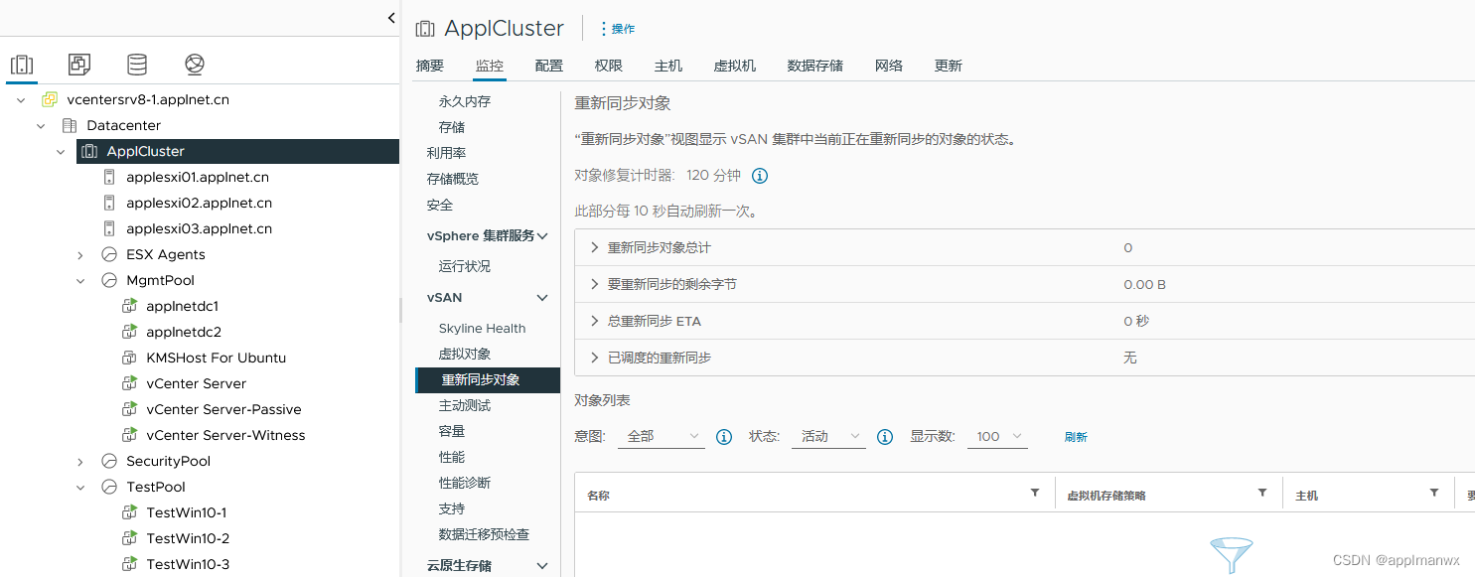Switch to the 更新 tab

pos(949,66)
